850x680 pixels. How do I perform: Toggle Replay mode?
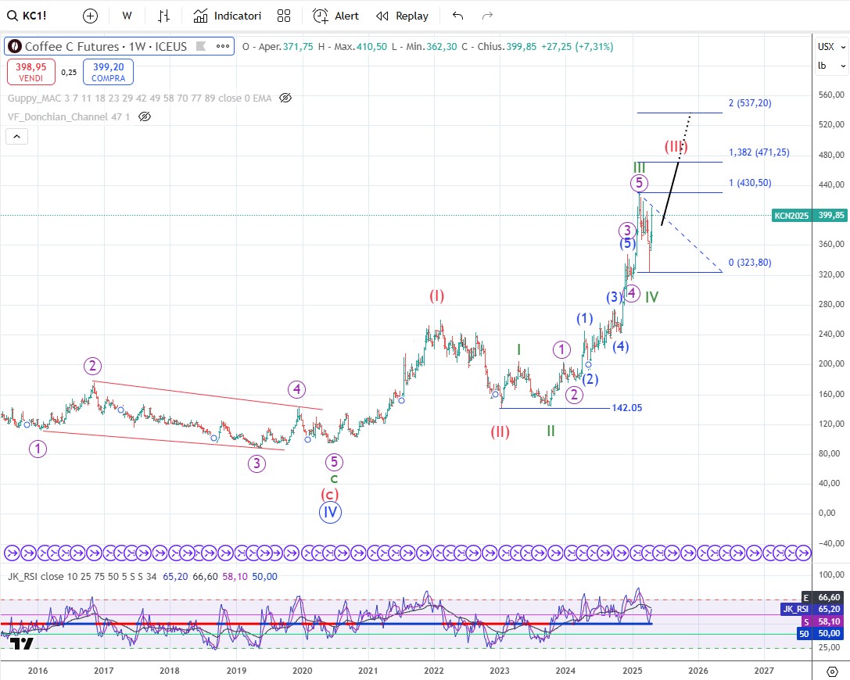(x=402, y=16)
